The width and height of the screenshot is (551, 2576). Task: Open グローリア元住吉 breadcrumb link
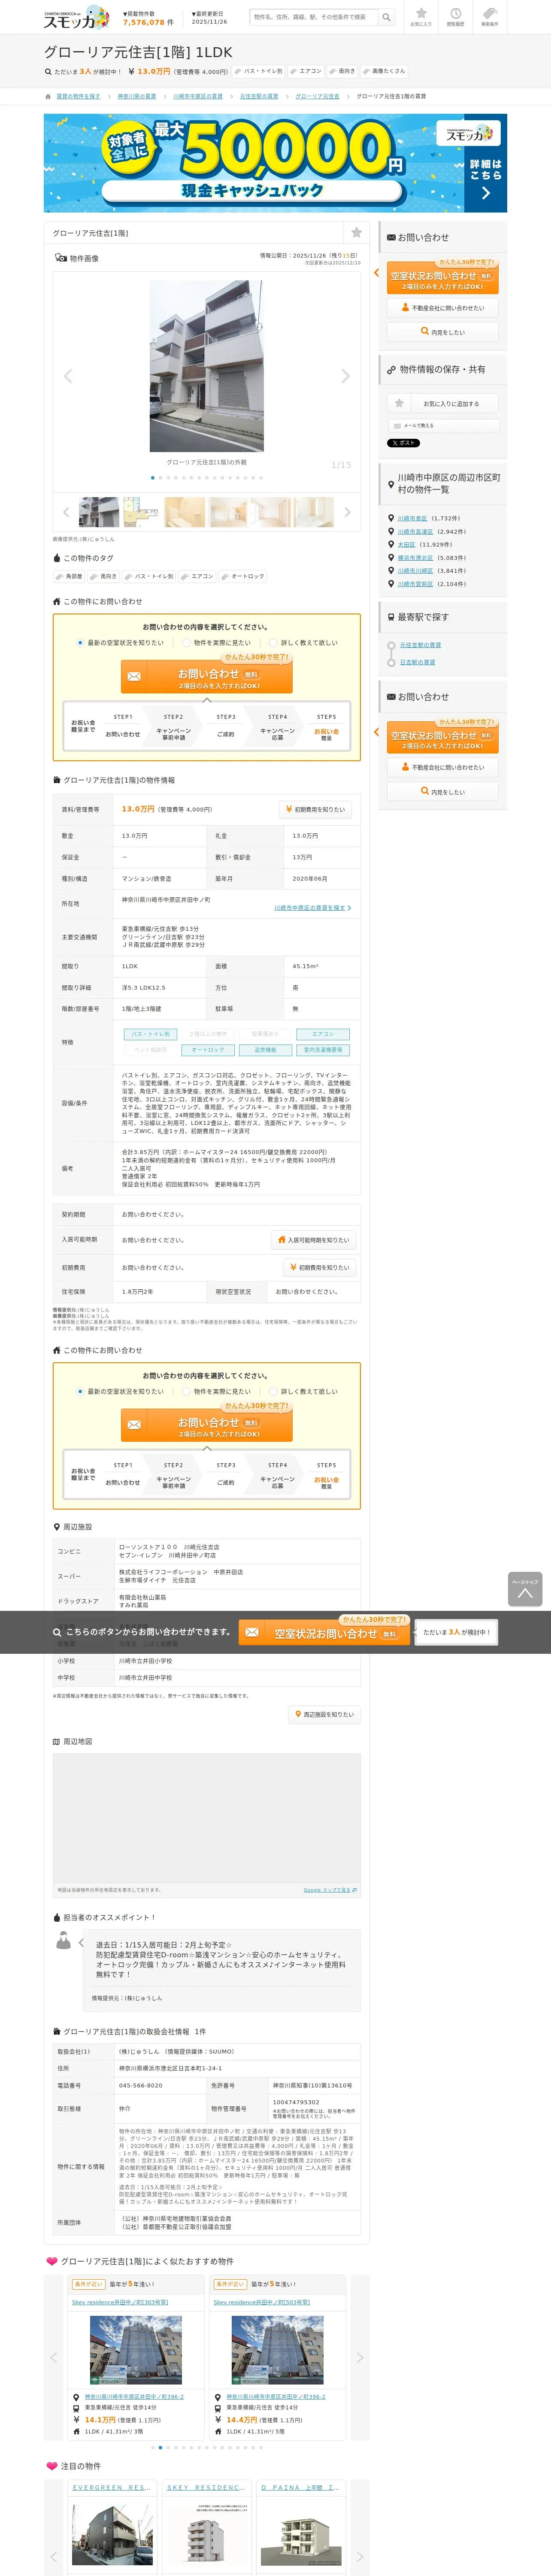pos(317,97)
